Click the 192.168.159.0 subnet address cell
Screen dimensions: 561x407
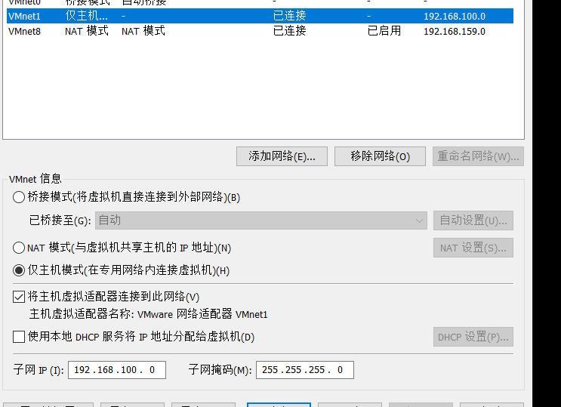tap(455, 32)
